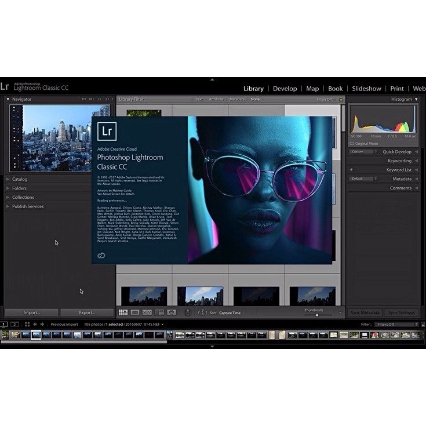Screen dimensions: 426x426
Task: Toggle sort direction A-Z icon
Action: 202,313
